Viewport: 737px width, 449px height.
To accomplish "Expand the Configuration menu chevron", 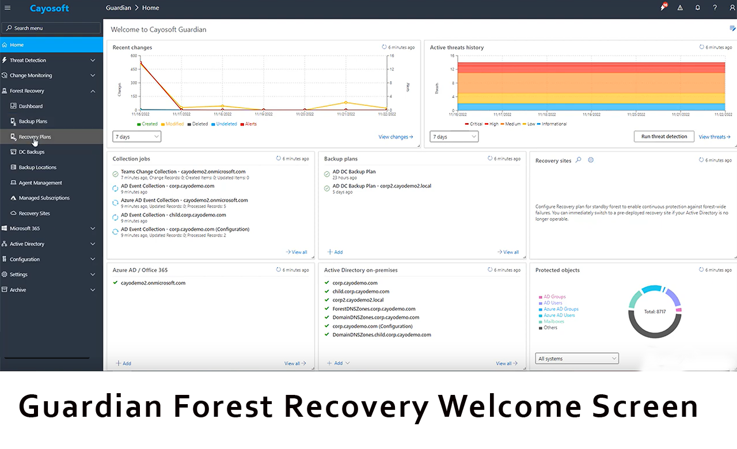I will [x=93, y=260].
